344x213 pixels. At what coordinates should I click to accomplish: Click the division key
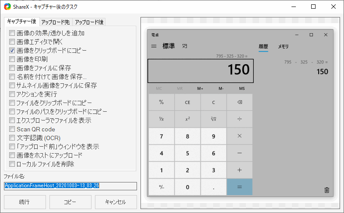click(x=239, y=119)
